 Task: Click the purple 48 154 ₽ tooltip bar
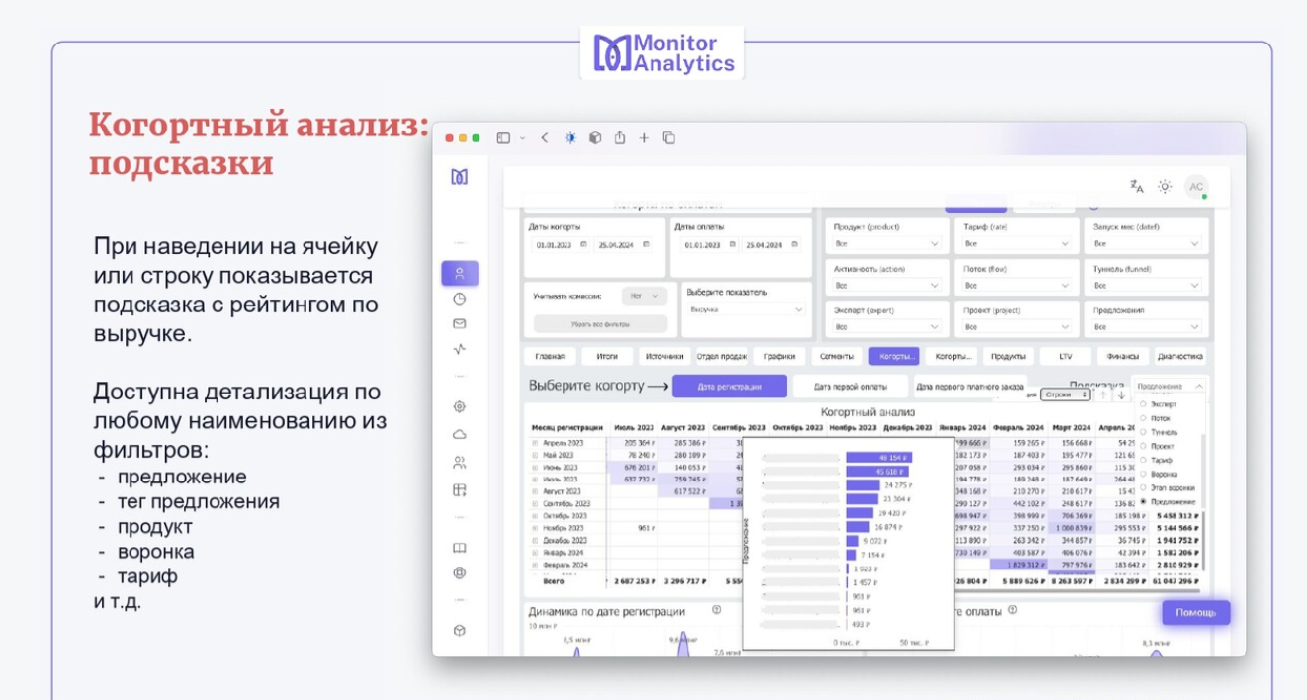click(879, 458)
